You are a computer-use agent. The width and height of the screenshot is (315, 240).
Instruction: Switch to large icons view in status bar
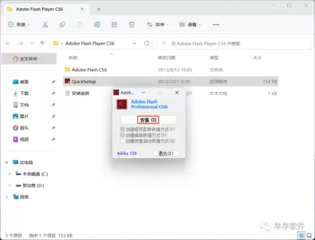tap(309, 235)
